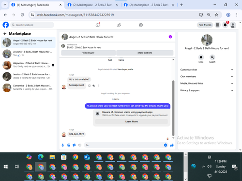The width and height of the screenshot is (242, 181).
Task: Attach a file photo icon
Action: click(x=69, y=145)
